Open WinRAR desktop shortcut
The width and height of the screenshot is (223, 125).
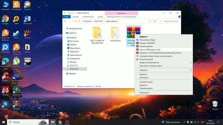coord(16,105)
